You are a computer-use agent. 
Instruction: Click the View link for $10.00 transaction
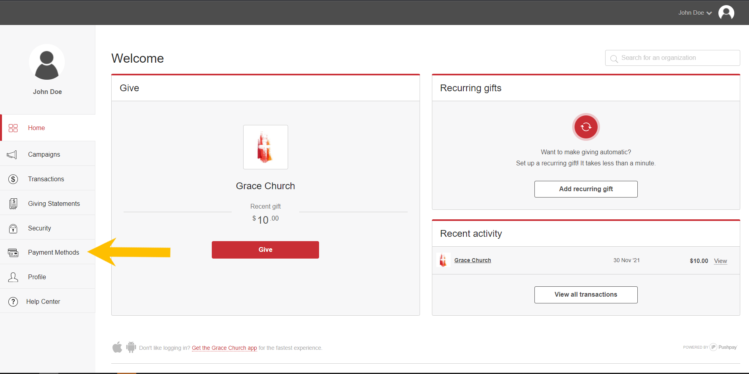coord(720,261)
